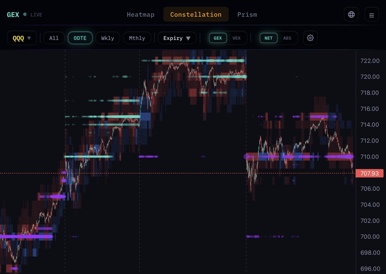Click the 706.00 price axis label
The height and width of the screenshot is (274, 386).
370,189
